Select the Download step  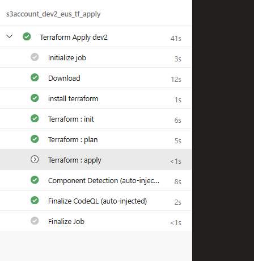96,78
